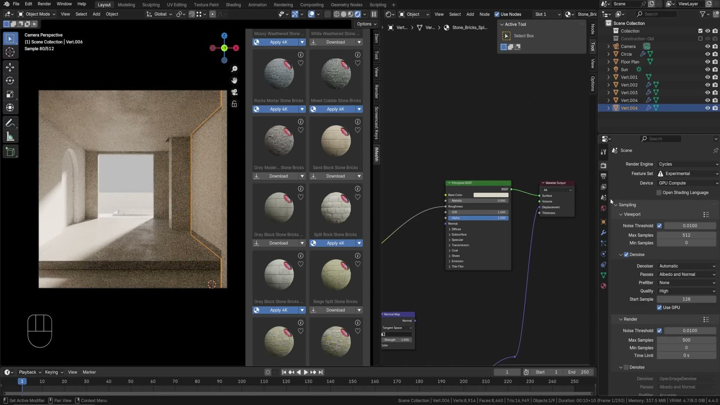Viewport: 720px width, 405px height.
Task: Open the Device dropdown
Action: (688, 183)
